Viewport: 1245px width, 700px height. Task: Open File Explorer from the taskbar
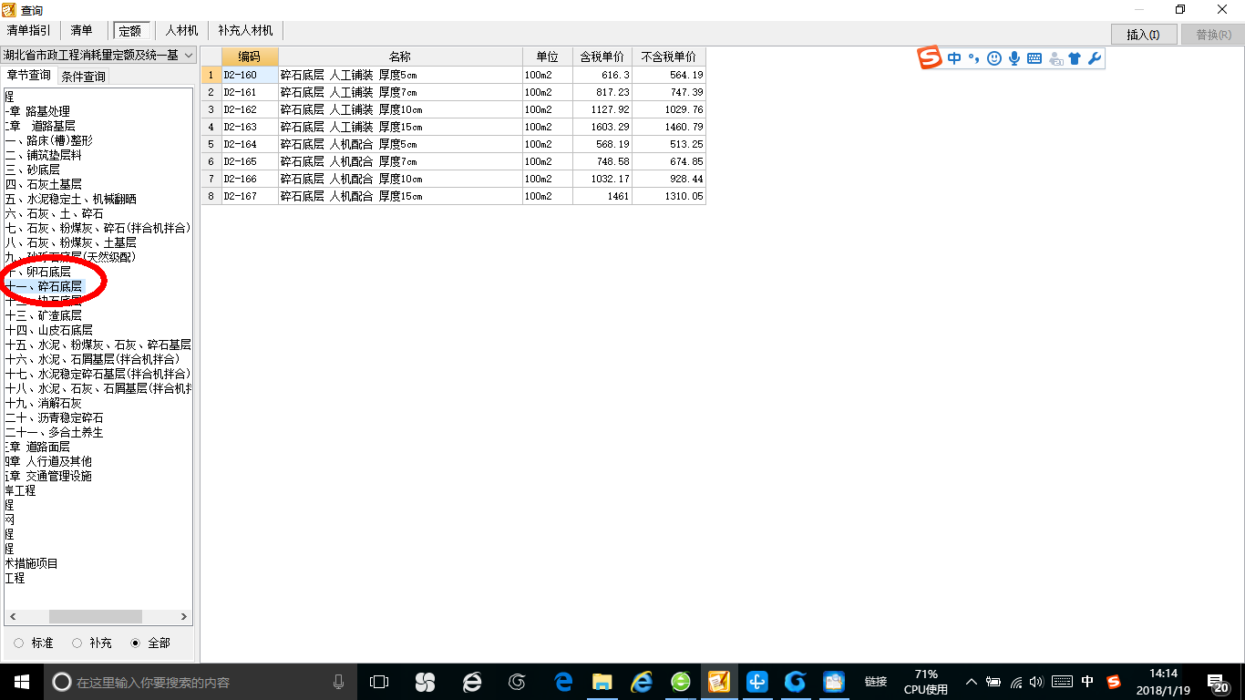tap(602, 682)
